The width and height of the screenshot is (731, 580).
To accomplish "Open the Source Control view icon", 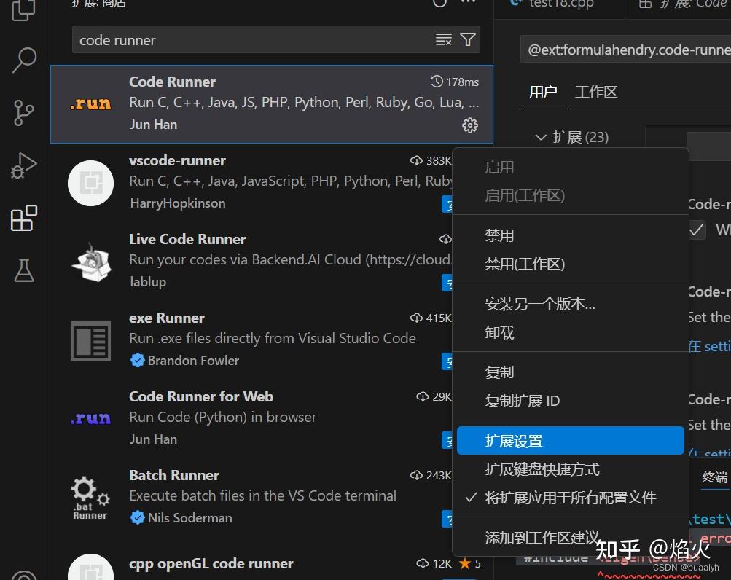I will (x=23, y=113).
